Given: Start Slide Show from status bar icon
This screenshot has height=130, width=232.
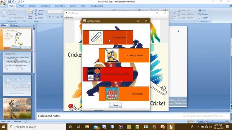Looking at the screenshot, I should click(196, 122).
